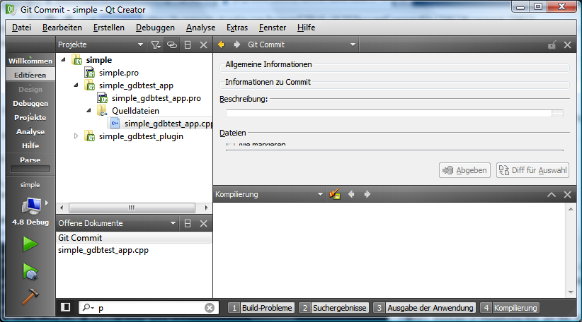Open the Fenster menu
The width and height of the screenshot is (582, 322).
(x=273, y=28)
